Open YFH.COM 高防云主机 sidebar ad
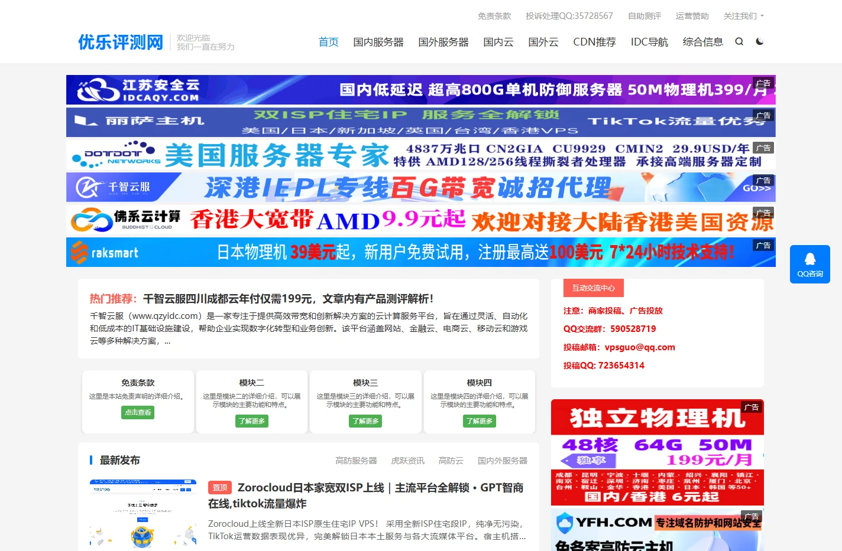842x551 pixels. [x=658, y=530]
